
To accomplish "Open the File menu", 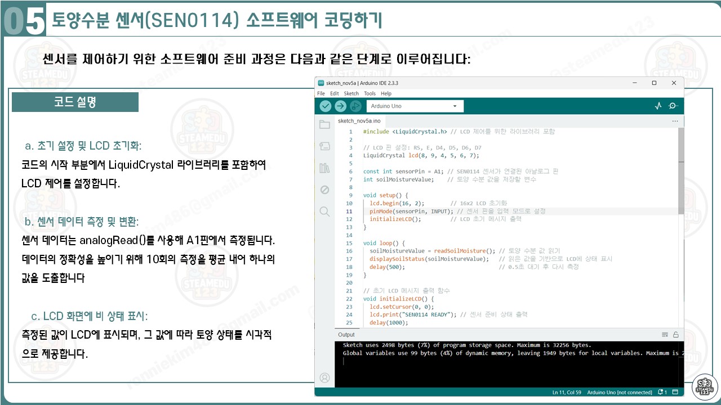I will click(321, 93).
